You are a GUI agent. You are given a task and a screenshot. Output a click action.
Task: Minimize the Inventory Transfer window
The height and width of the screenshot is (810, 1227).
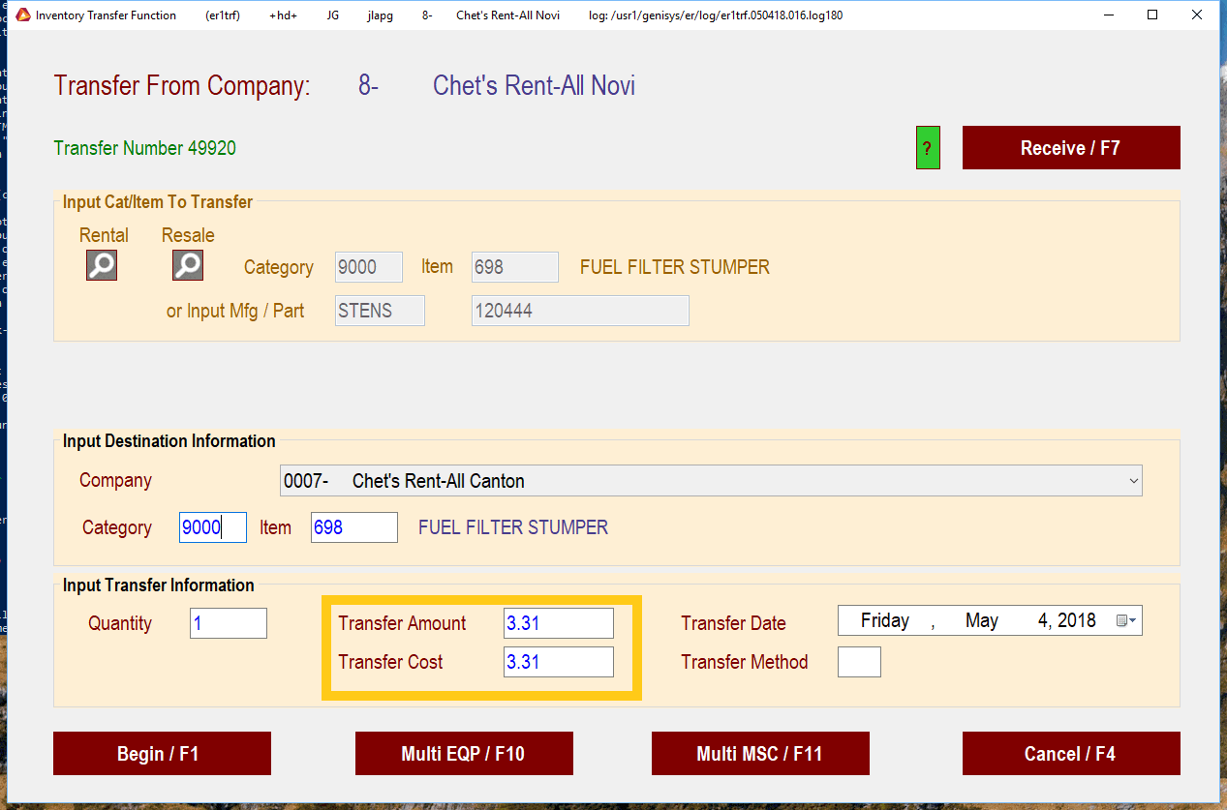coord(1109,15)
